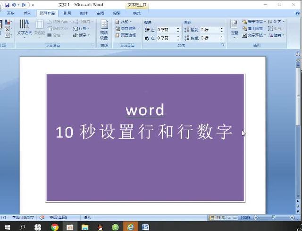302x231 pixels.
Task: Switch to the 引用 (References) tab
Action: click(67, 13)
